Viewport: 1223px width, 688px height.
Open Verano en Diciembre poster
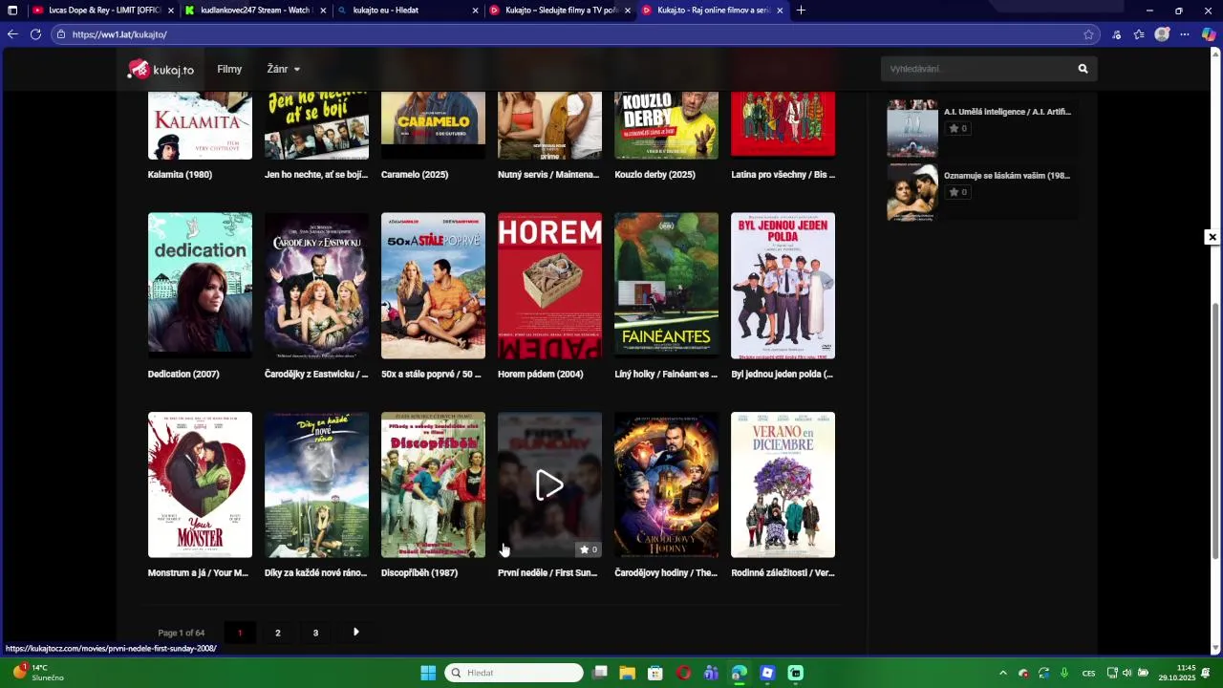[x=783, y=484]
